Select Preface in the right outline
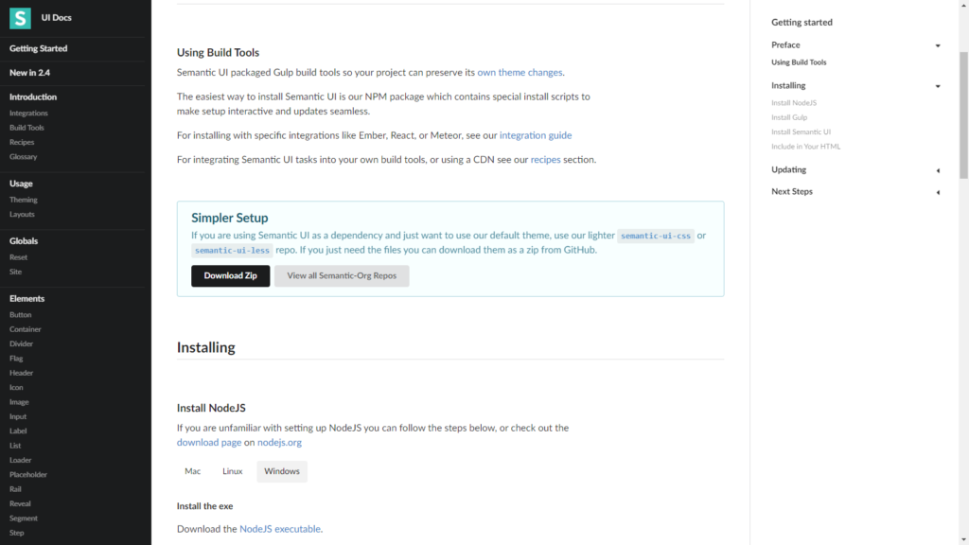The height and width of the screenshot is (545, 969). [785, 45]
